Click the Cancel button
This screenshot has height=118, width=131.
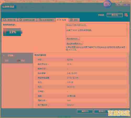(x=102, y=111)
